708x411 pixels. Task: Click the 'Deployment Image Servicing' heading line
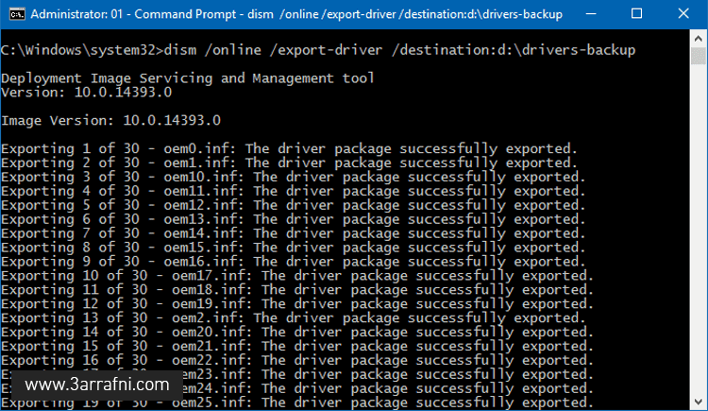point(187,78)
